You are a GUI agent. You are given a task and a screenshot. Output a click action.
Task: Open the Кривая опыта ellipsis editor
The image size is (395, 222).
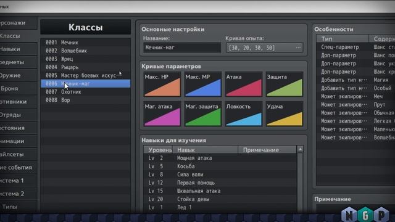point(298,47)
